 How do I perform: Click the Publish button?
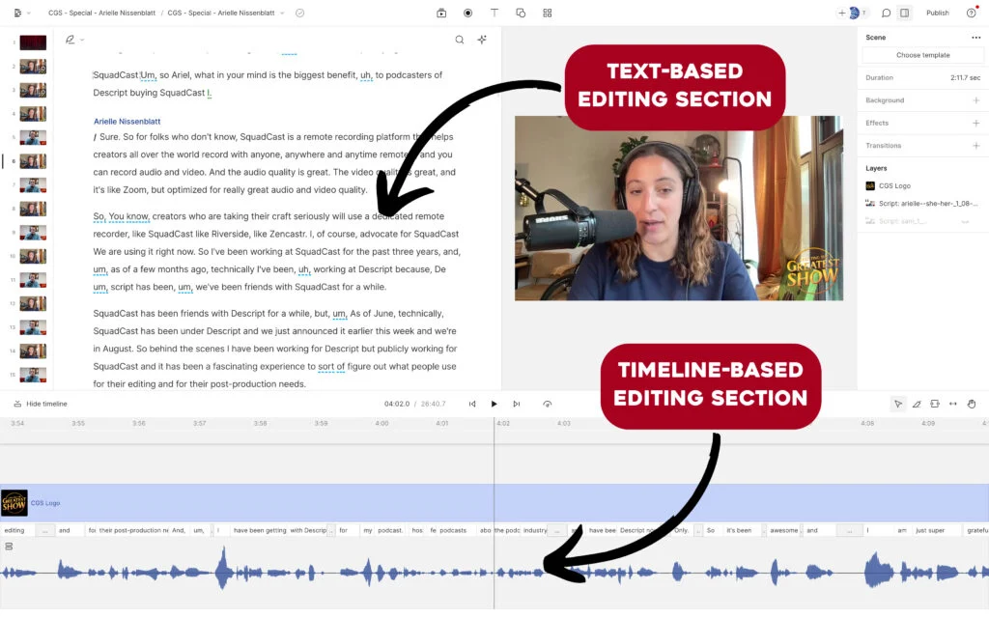pyautogui.click(x=937, y=13)
